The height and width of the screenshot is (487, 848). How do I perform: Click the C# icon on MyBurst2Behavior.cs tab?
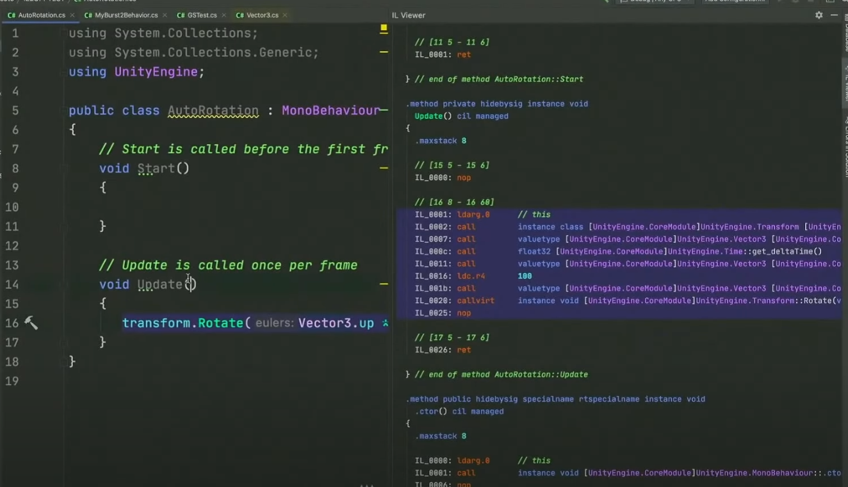88,15
